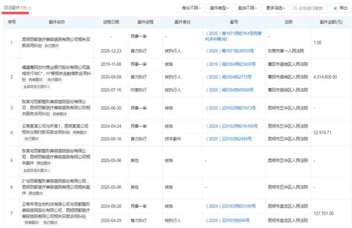Open the 案由不限 dropdown
Image resolution: width=352 pixels, height=228 pixels.
pyautogui.click(x=247, y=8)
